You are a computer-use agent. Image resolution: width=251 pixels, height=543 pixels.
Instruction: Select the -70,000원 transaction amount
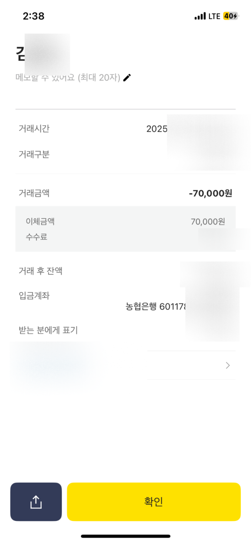coord(210,193)
